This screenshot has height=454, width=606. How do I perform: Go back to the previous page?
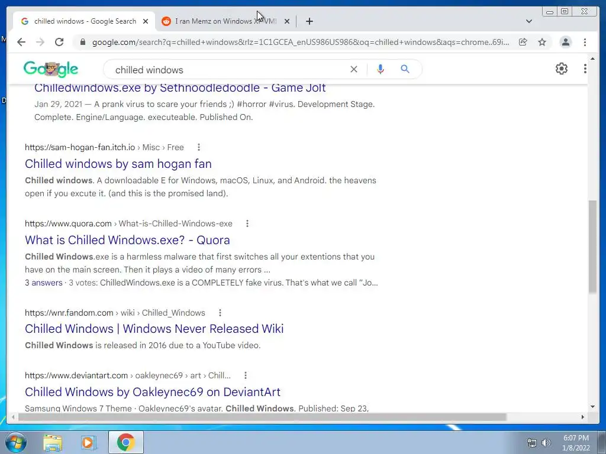point(21,42)
